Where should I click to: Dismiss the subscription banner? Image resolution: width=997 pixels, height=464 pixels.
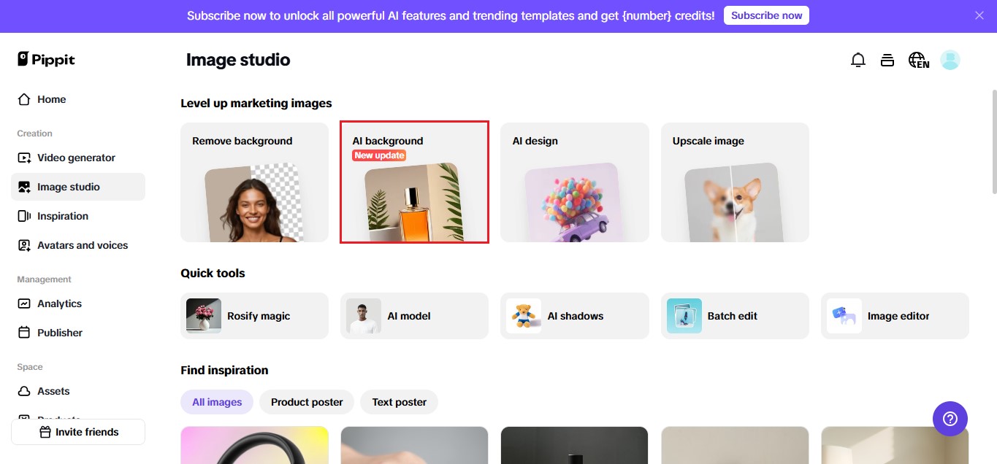click(979, 15)
